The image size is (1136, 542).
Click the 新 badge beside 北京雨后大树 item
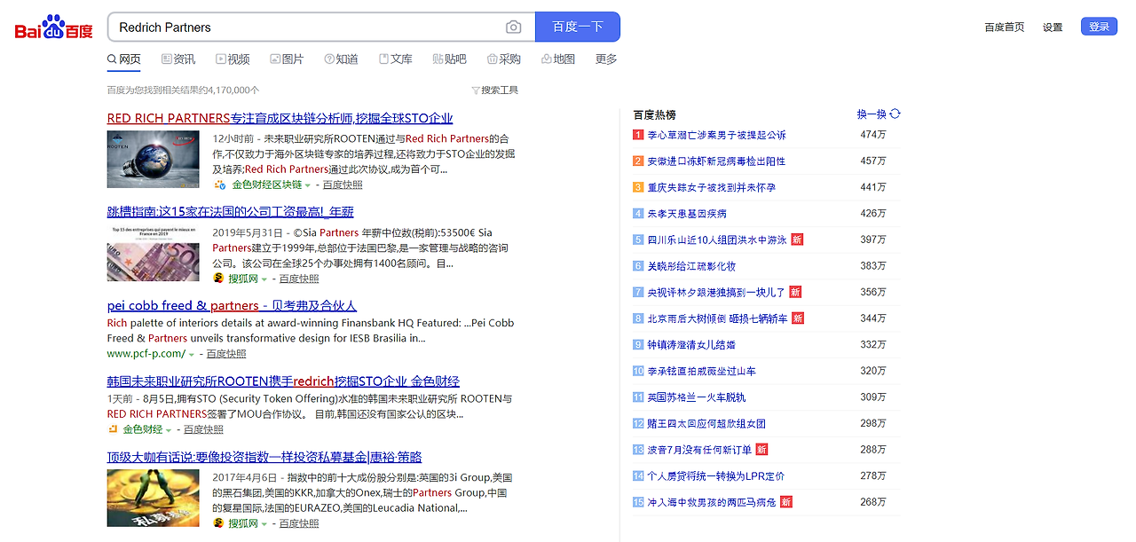point(798,318)
